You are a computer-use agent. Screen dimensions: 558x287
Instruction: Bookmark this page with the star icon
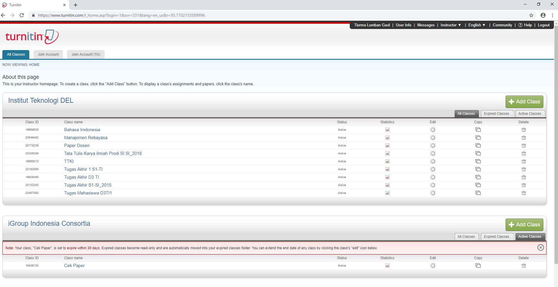pyautogui.click(x=531, y=15)
